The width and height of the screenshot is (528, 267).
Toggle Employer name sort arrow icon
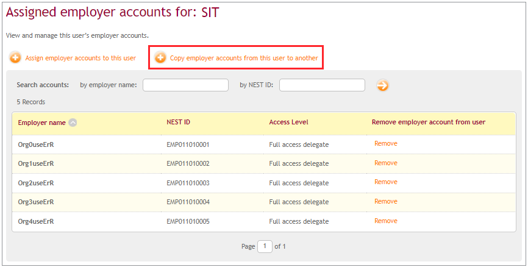coord(73,123)
